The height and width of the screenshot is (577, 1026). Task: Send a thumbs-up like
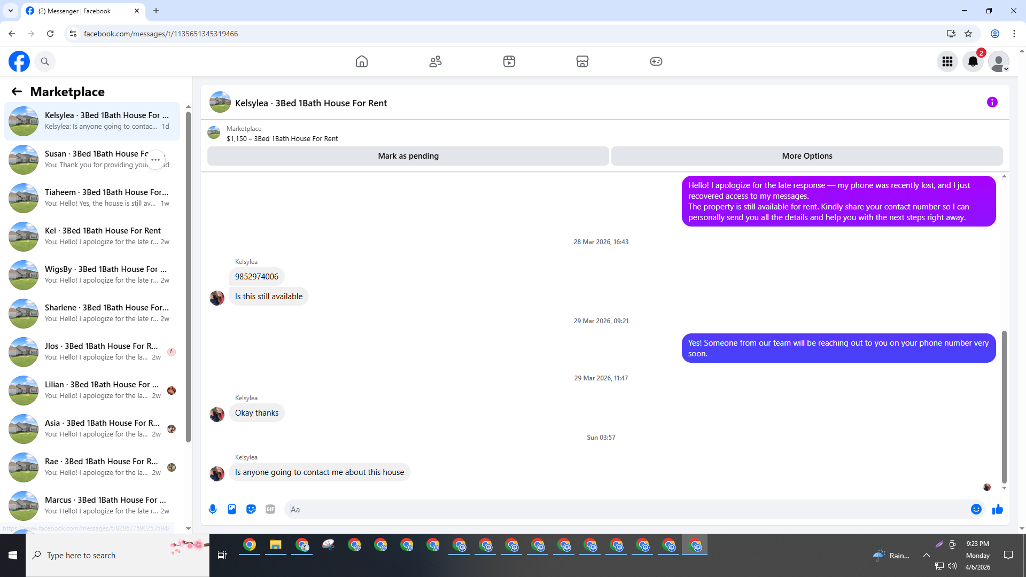point(998,509)
